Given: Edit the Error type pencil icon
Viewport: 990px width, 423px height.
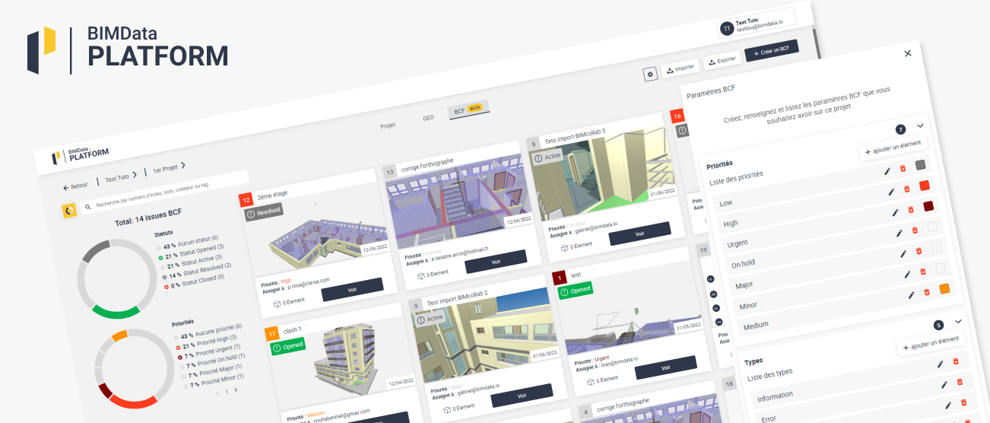Looking at the screenshot, I should (x=944, y=385).
